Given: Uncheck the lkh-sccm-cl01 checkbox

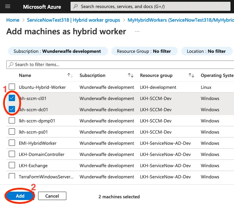Looking at the screenshot, I should point(12,98).
